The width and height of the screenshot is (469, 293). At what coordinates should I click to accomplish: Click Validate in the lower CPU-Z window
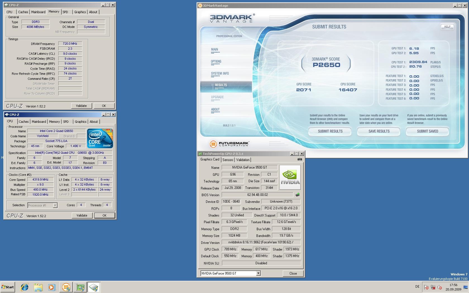(x=82, y=215)
